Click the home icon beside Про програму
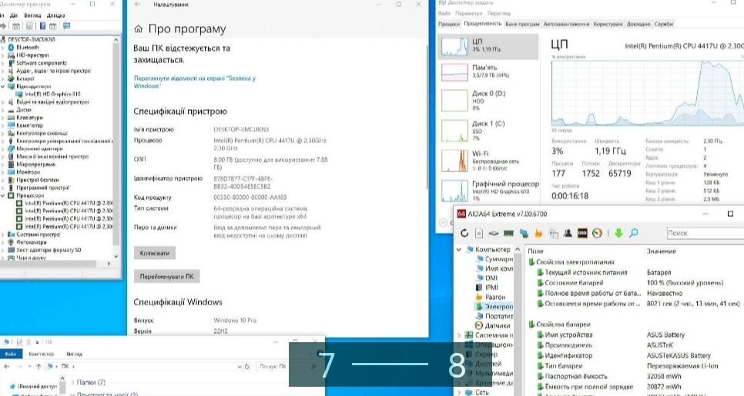Viewport: 744px width, 396px height. pyautogui.click(x=138, y=29)
